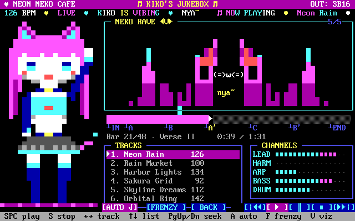Screen dimensions: 355x221
Task: Click the music note left of KIKO'S JUKEBOX
Action: [x=140, y=4]
